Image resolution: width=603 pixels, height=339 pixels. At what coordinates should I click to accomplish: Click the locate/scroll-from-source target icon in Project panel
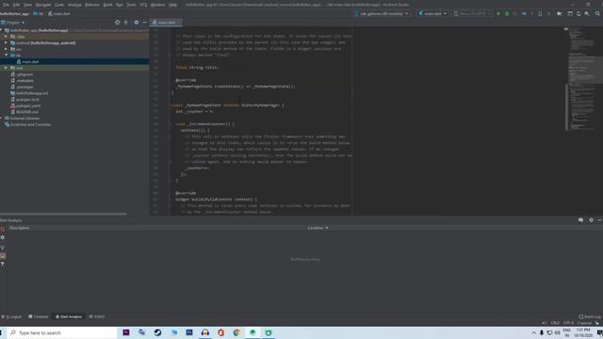[117, 23]
